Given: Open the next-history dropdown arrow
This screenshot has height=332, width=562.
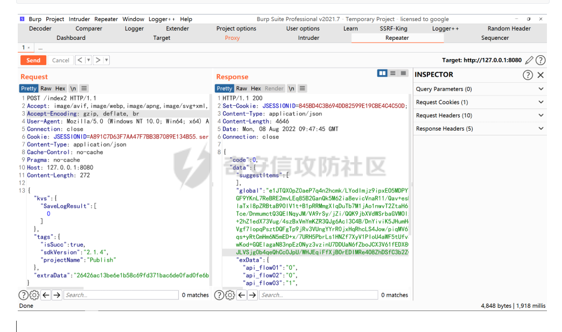Looking at the screenshot, I should point(107,60).
